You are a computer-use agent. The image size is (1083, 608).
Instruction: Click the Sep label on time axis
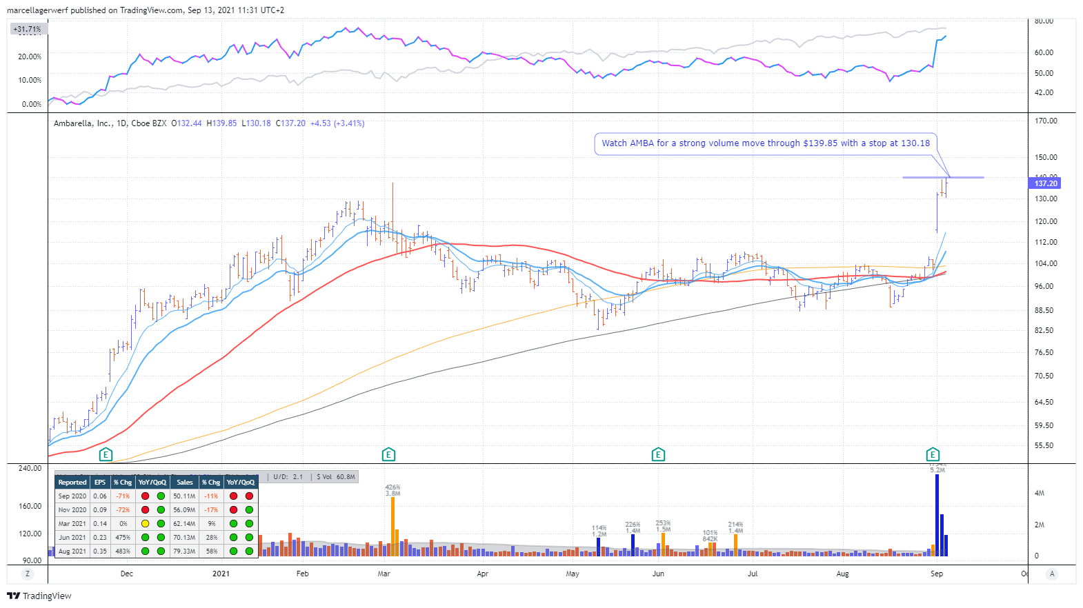936,574
